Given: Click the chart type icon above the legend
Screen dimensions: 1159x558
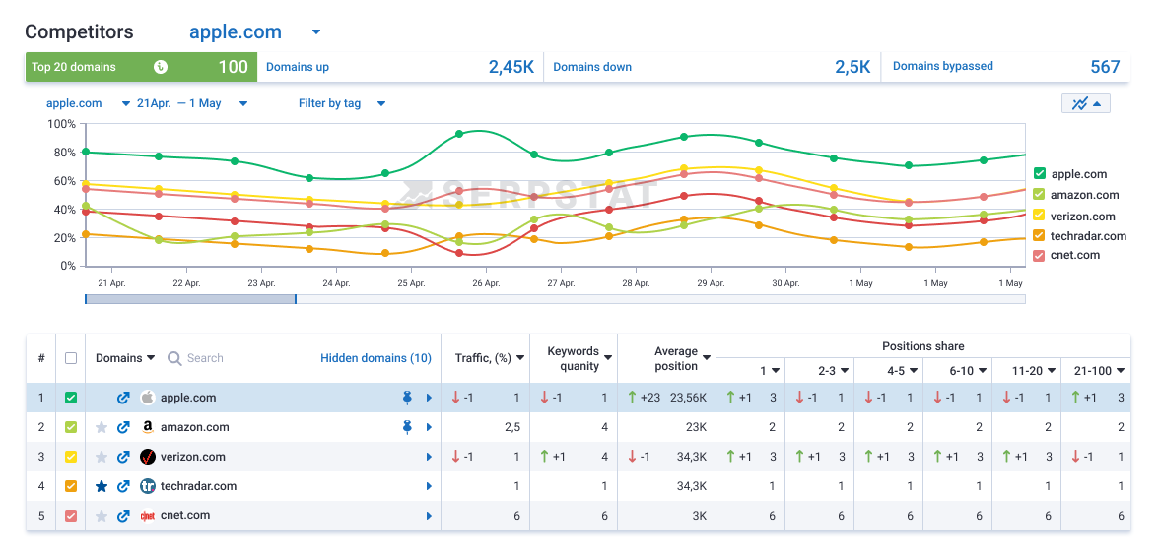Looking at the screenshot, I should 1086,103.
